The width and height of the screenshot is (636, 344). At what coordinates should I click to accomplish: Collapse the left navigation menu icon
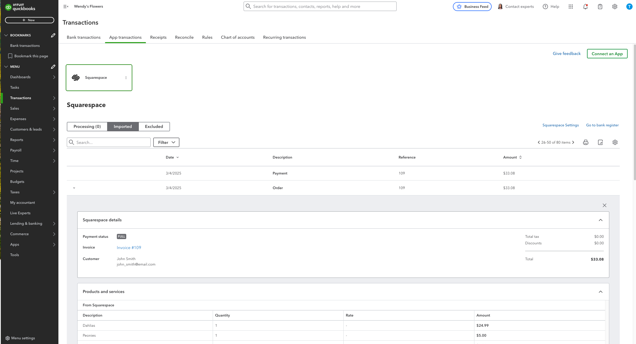[66, 7]
